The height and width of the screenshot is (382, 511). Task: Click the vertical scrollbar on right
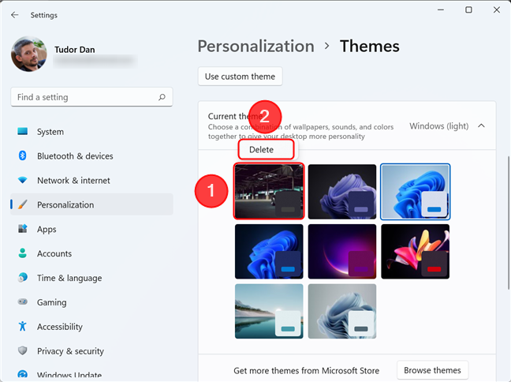[x=508, y=223]
